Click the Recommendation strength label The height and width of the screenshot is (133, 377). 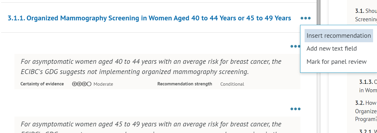(185, 84)
